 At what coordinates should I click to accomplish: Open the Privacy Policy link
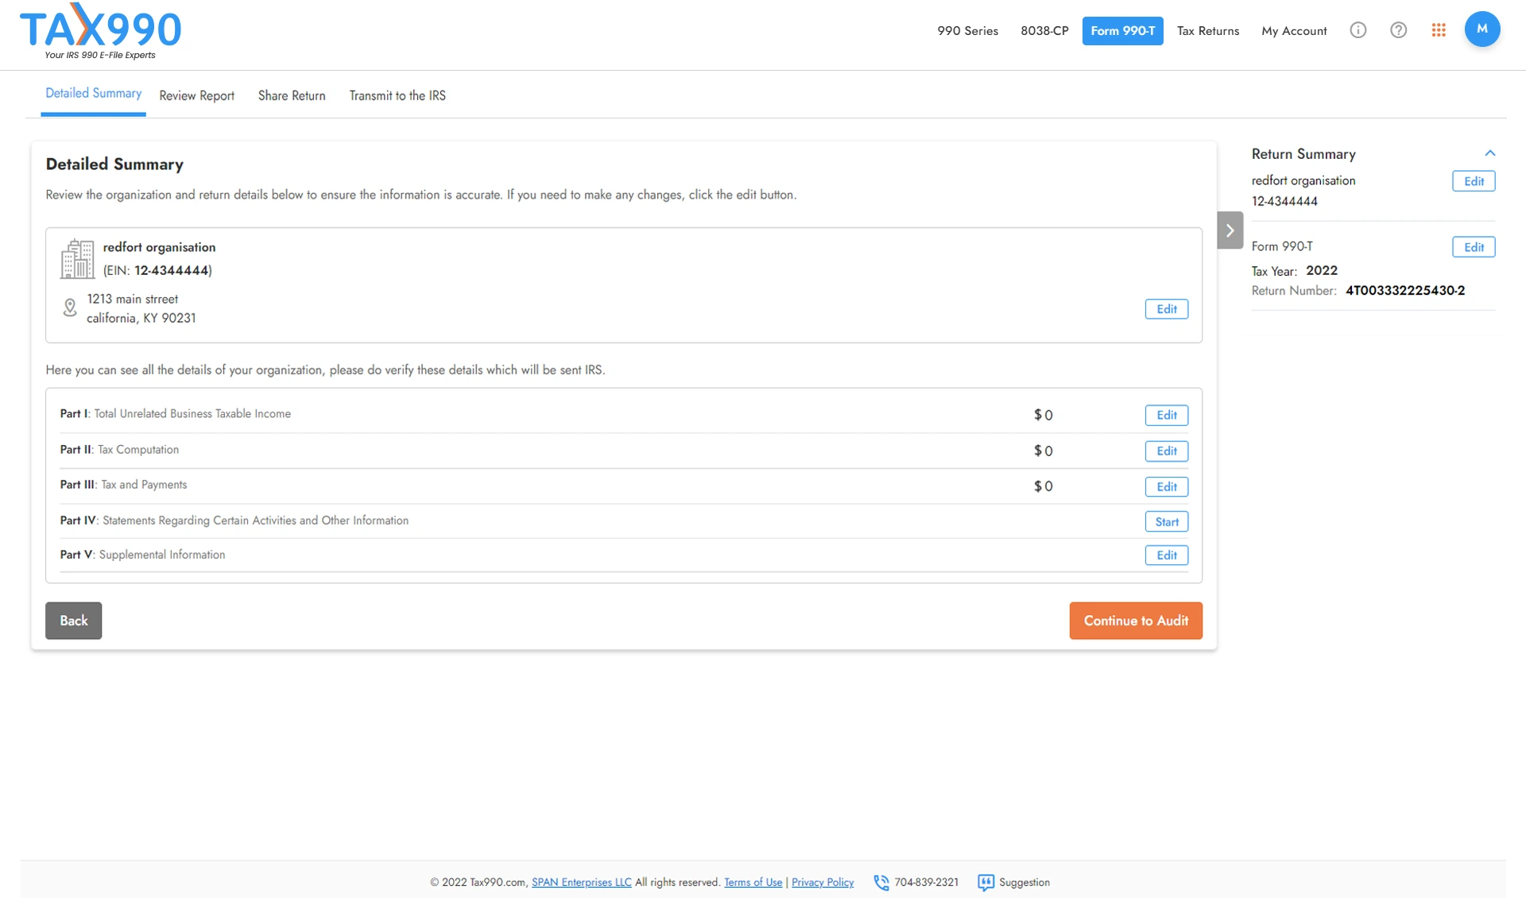pos(822,882)
